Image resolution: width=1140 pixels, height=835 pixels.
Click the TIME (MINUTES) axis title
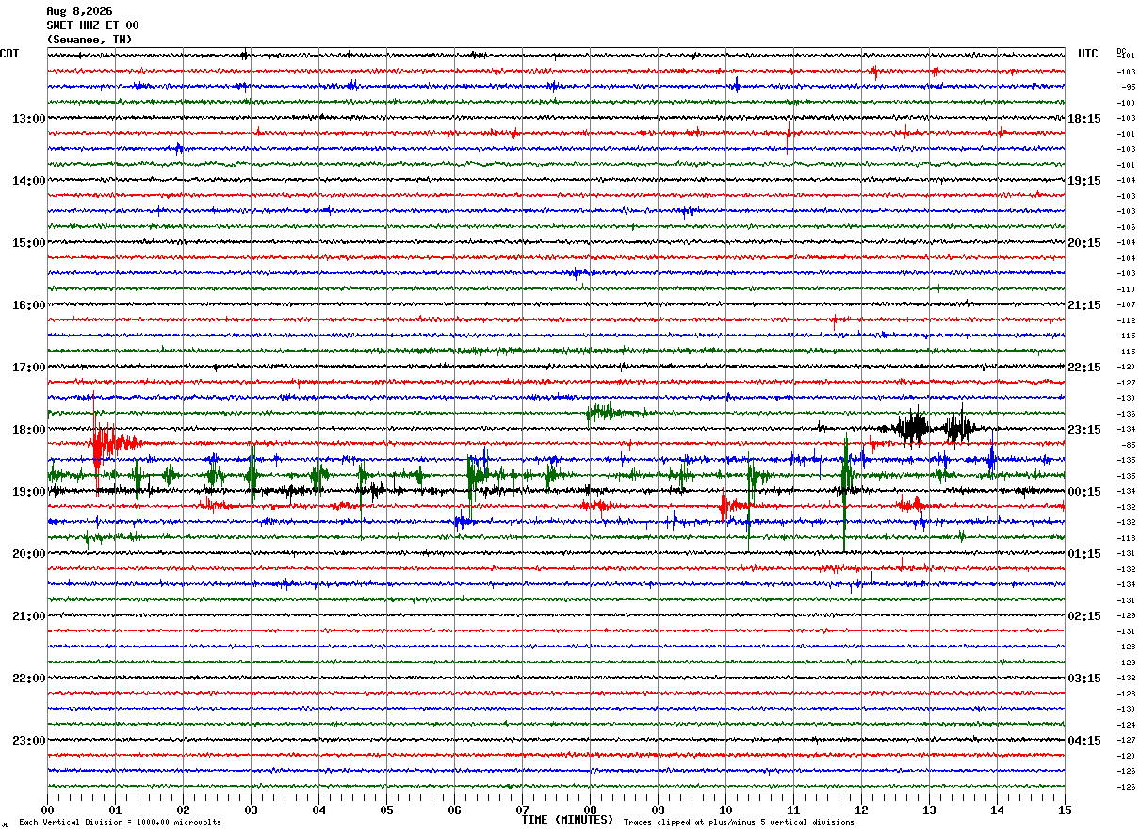click(567, 820)
